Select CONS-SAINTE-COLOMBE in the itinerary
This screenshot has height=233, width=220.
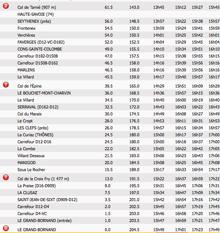[40, 49]
